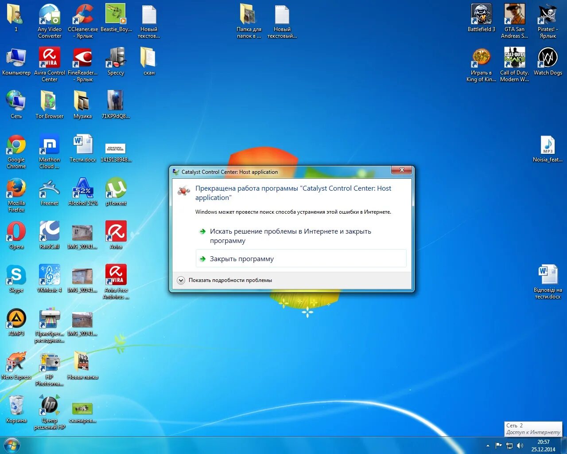Open Центр решений HP icon
567x454 pixels.
point(50,412)
